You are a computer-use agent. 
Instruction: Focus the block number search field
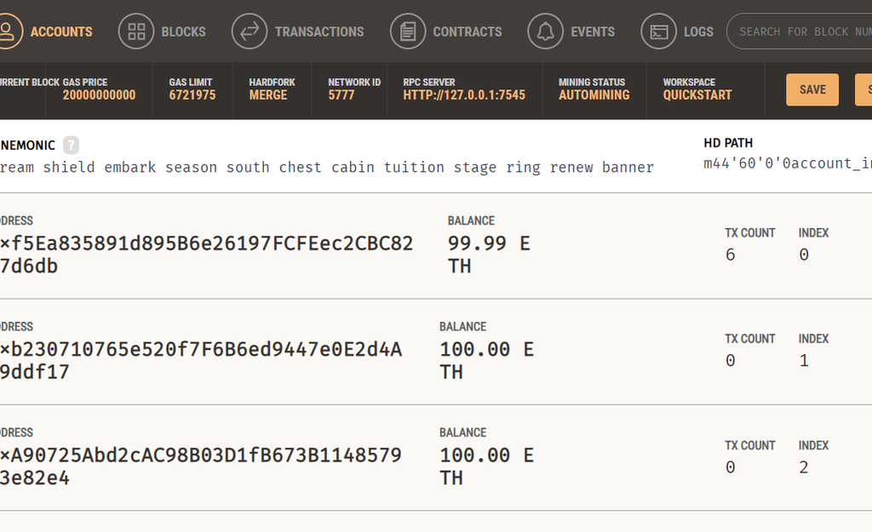pyautogui.click(x=800, y=31)
